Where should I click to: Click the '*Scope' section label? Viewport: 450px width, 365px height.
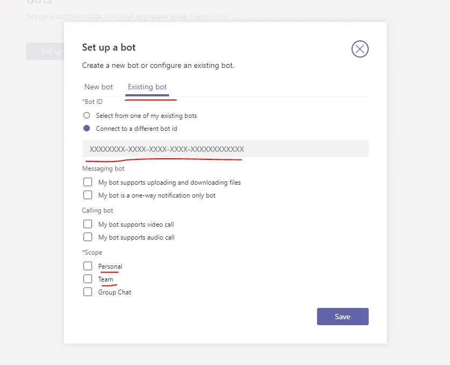pos(92,252)
